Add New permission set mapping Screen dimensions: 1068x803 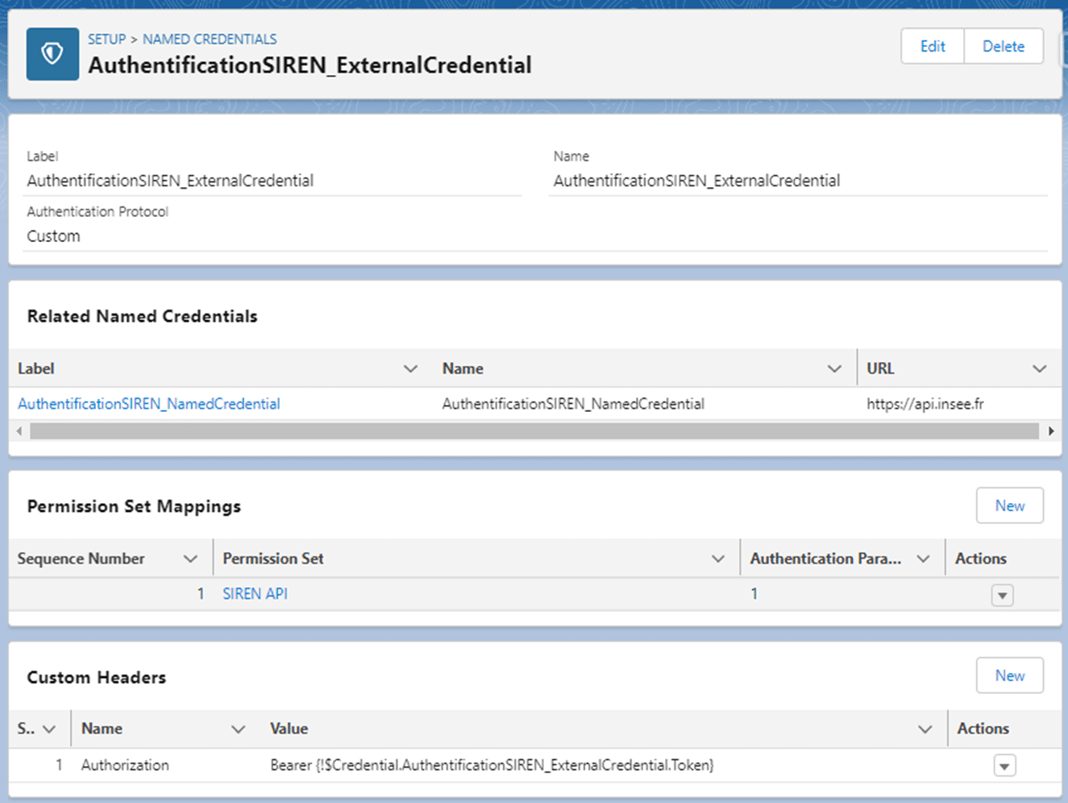[x=1009, y=506]
